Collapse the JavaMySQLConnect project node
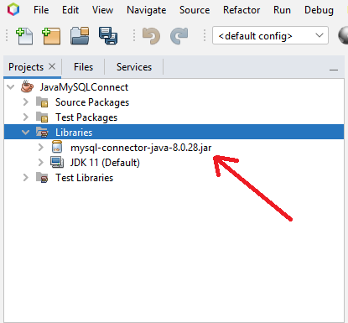 (11, 87)
